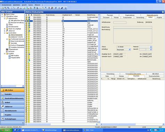Image resolution: width=165 pixels, height=132 pixels.
Task: Open the Bearbeiten menu
Action: (x=17, y=5)
